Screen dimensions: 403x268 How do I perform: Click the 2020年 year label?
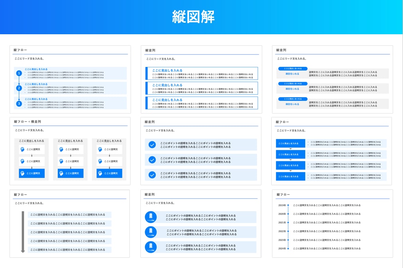(282, 214)
